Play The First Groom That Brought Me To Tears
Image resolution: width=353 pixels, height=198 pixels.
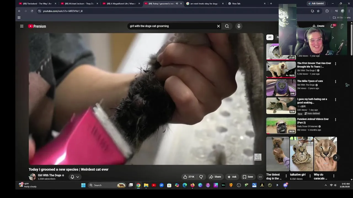click(x=281, y=69)
